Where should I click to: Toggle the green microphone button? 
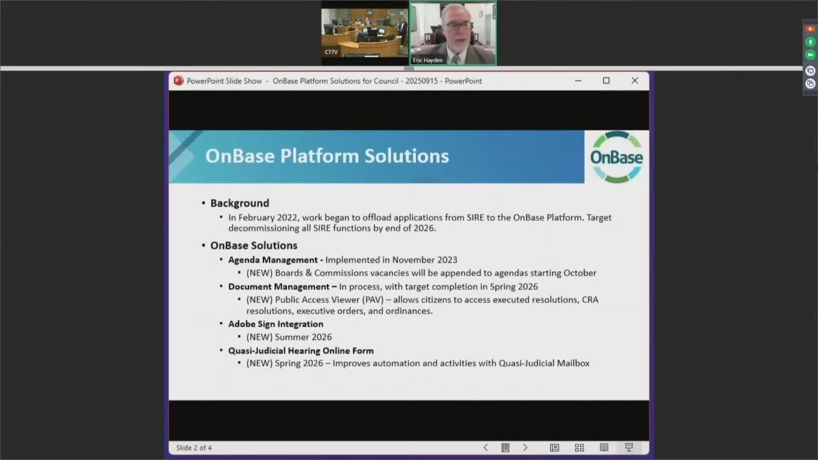[x=810, y=42]
